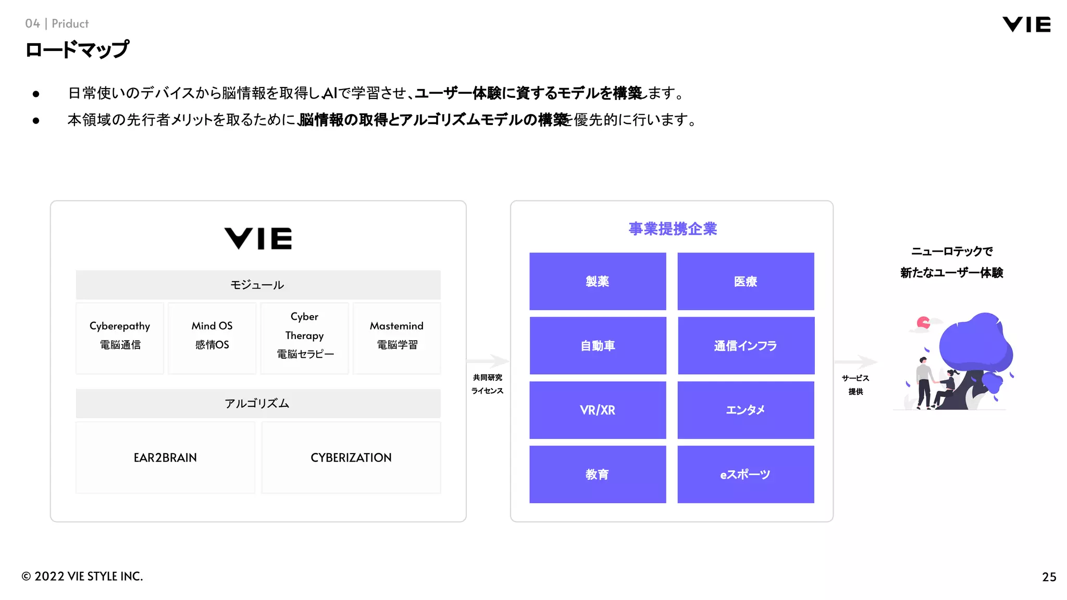Click the サービス 提供 label

855,384
